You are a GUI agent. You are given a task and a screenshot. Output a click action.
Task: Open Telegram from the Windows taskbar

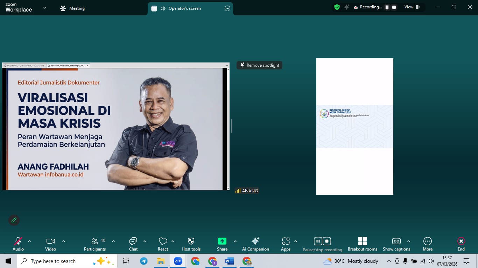[143, 261]
